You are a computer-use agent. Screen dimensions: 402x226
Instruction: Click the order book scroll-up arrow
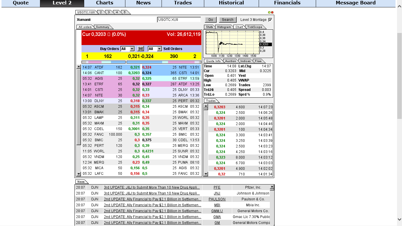[79, 67]
